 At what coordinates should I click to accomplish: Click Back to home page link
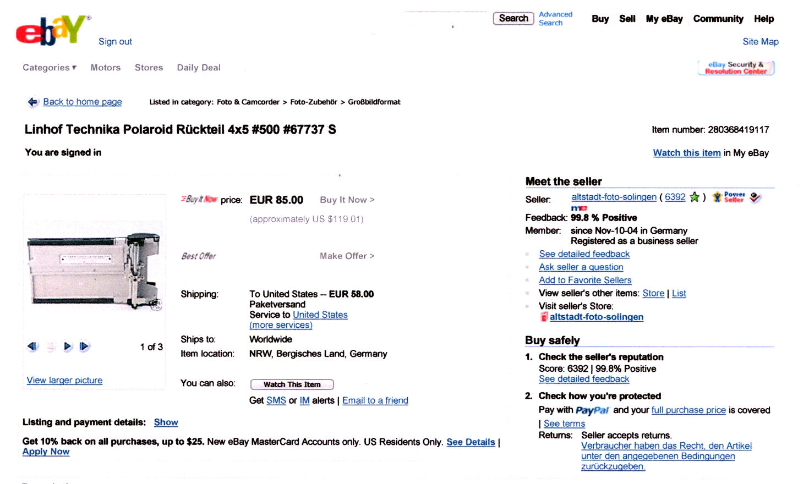coord(83,102)
